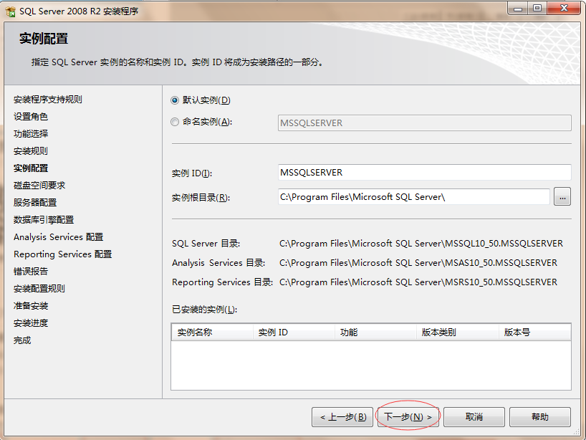Viewport: 586px width, 440px height.
Task: Close the SQL Server setup window
Action: (x=564, y=8)
